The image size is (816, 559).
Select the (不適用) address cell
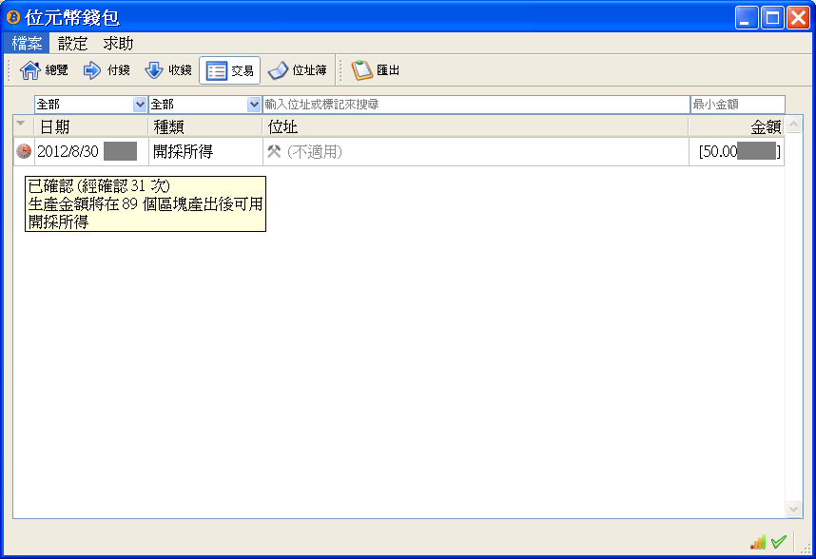point(476,151)
